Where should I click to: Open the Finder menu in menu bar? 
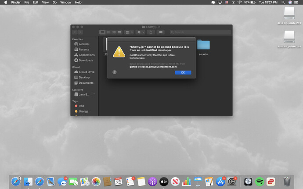(x=16, y=2)
